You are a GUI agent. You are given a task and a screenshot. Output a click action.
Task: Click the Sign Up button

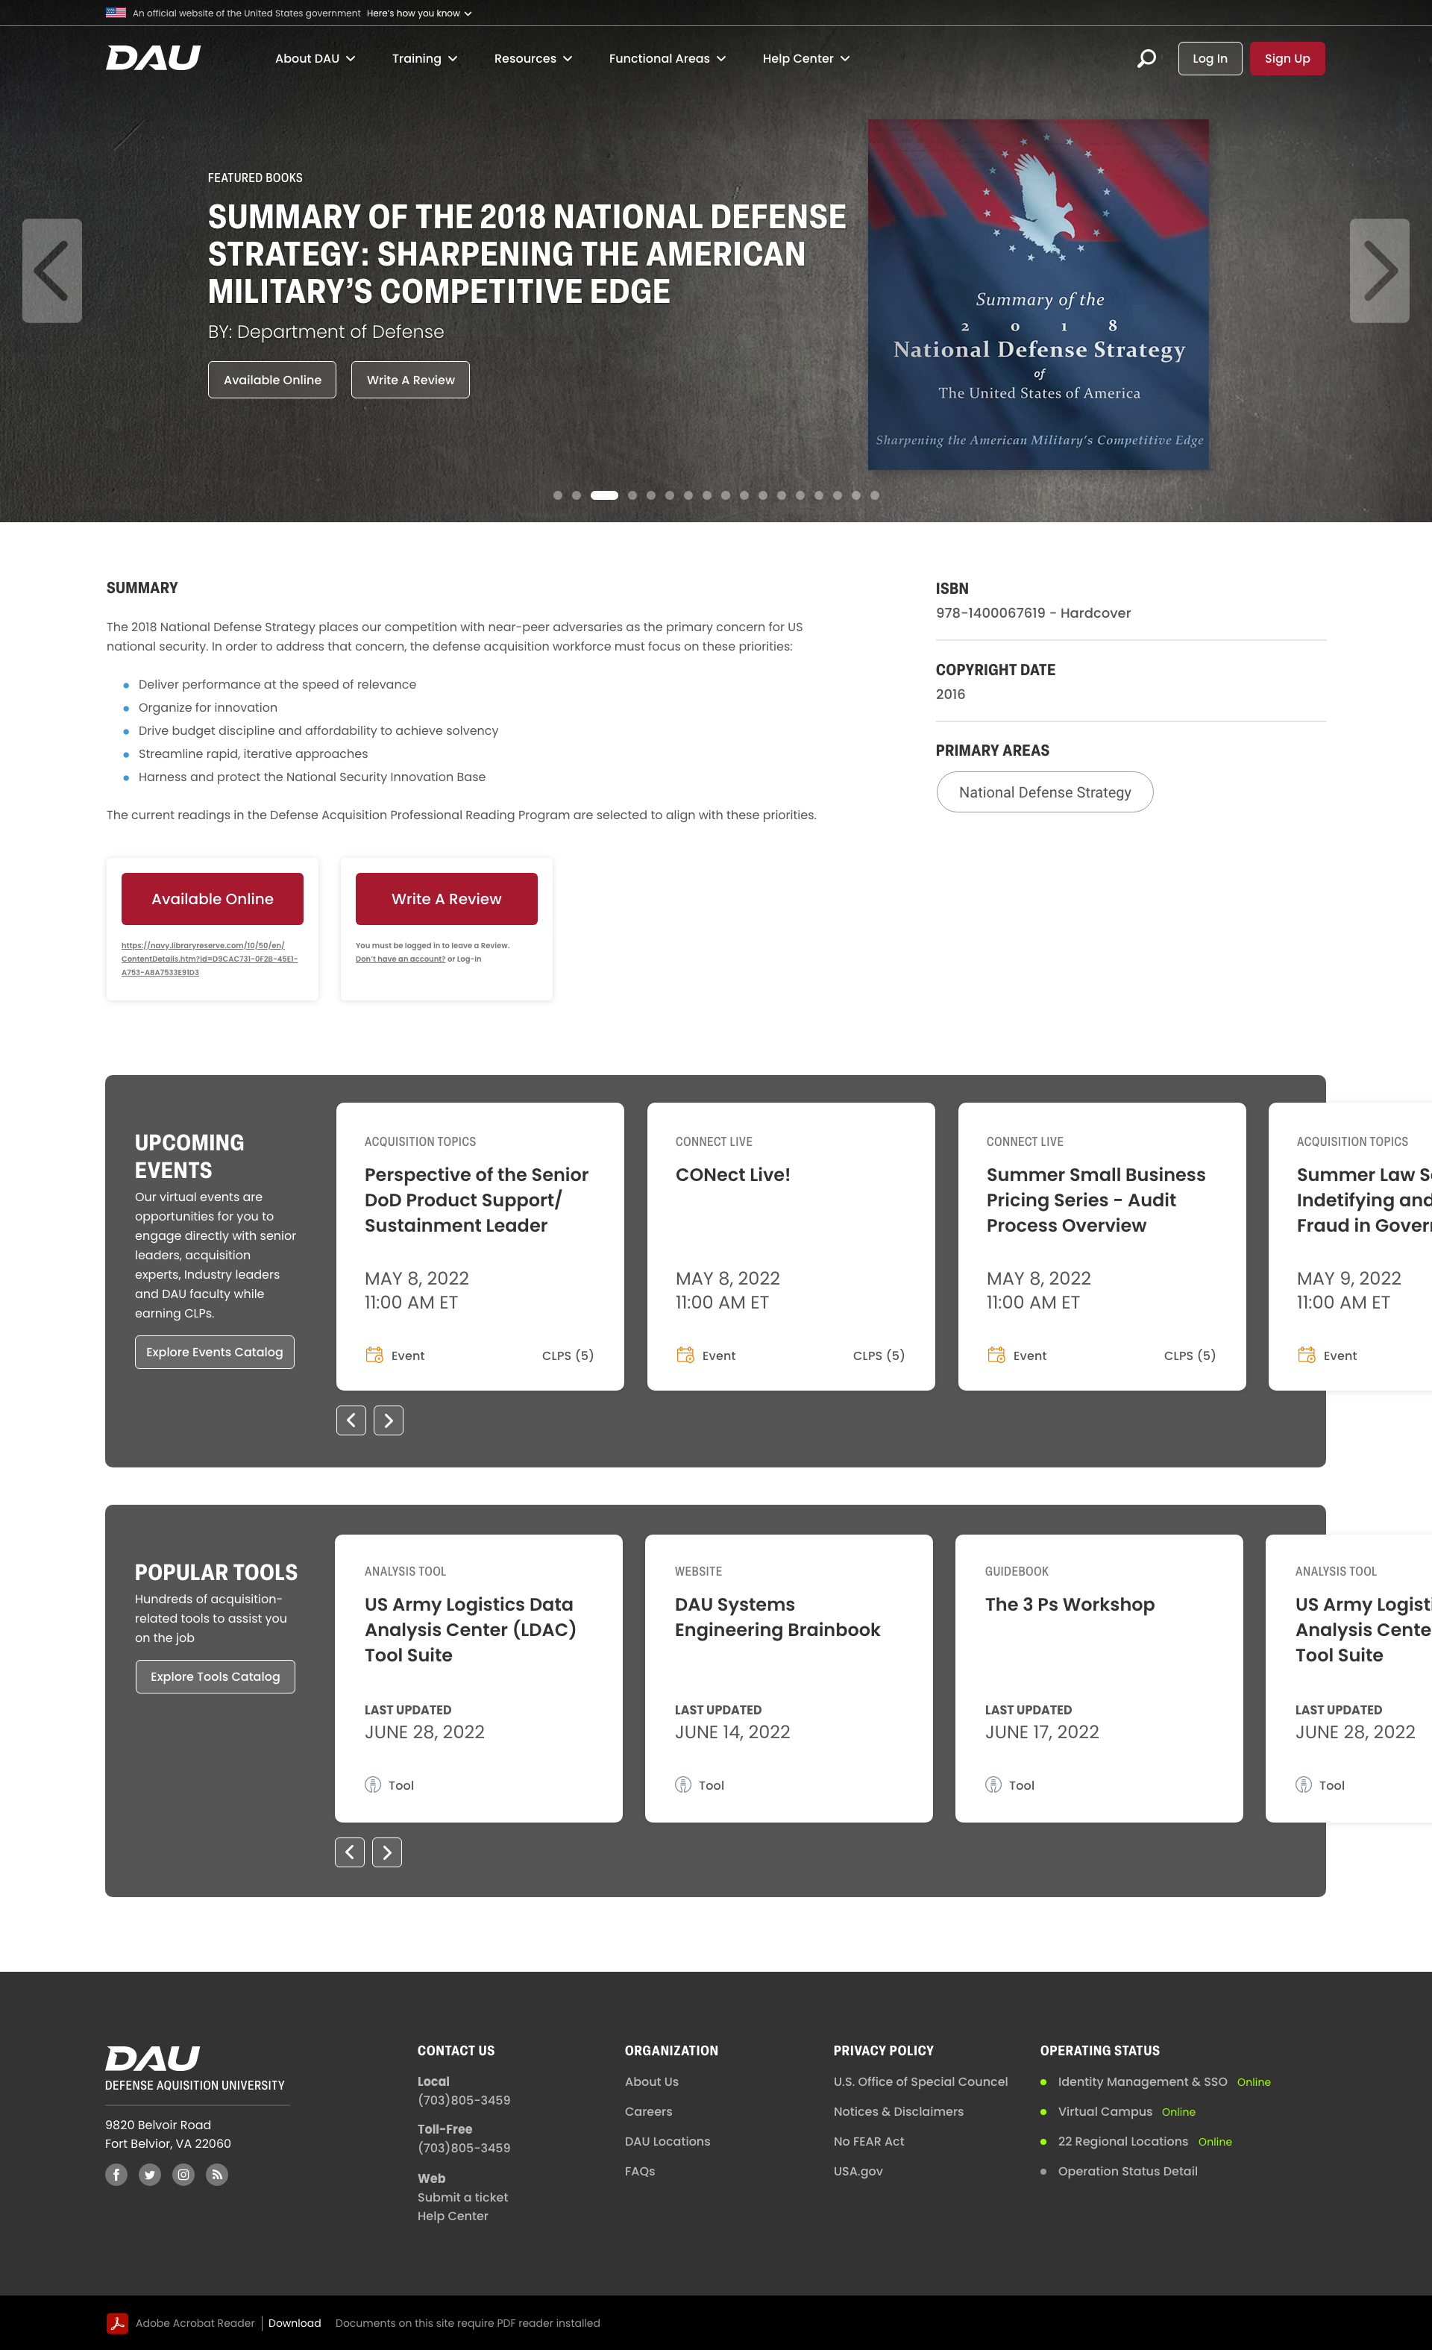(1287, 58)
